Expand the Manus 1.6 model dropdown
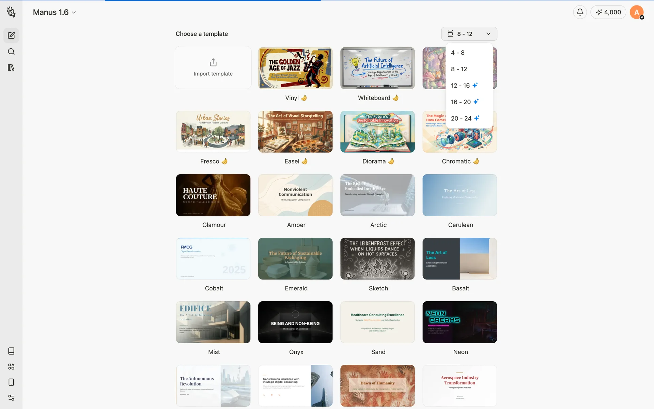Screen dimensions: 654x409 click(54, 12)
